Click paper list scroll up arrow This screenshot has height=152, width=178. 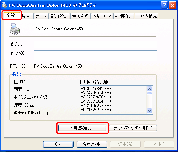[150, 89]
